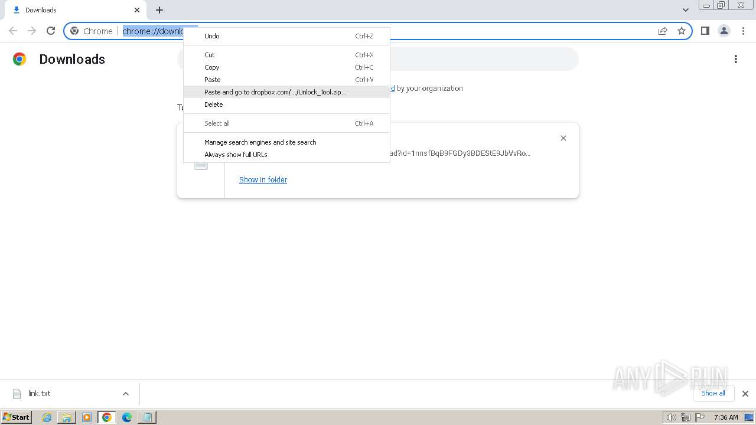Click the downloaded file icon in card
The height and width of the screenshot is (425, 756).
201,165
